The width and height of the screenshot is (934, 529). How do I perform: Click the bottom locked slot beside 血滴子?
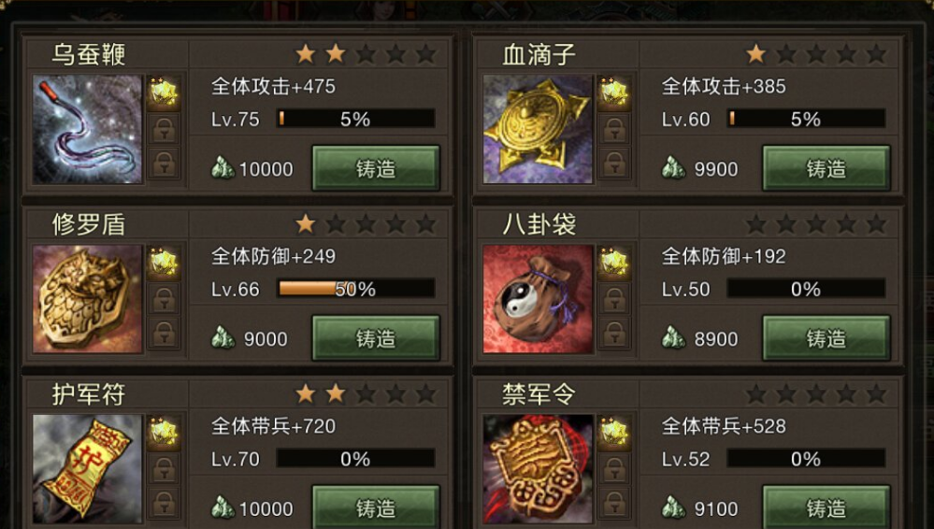613,164
